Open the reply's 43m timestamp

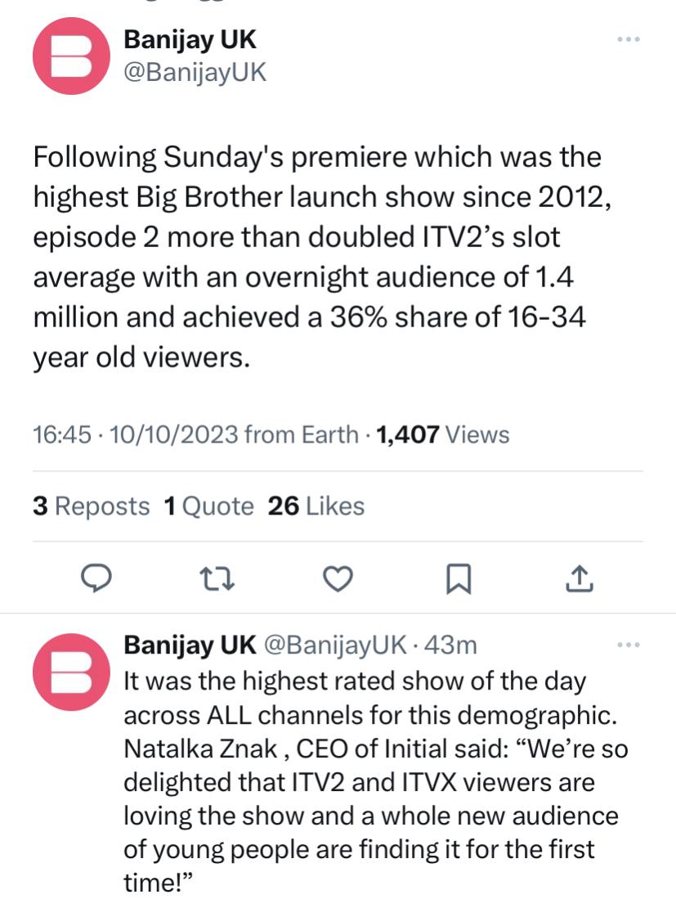(452, 645)
